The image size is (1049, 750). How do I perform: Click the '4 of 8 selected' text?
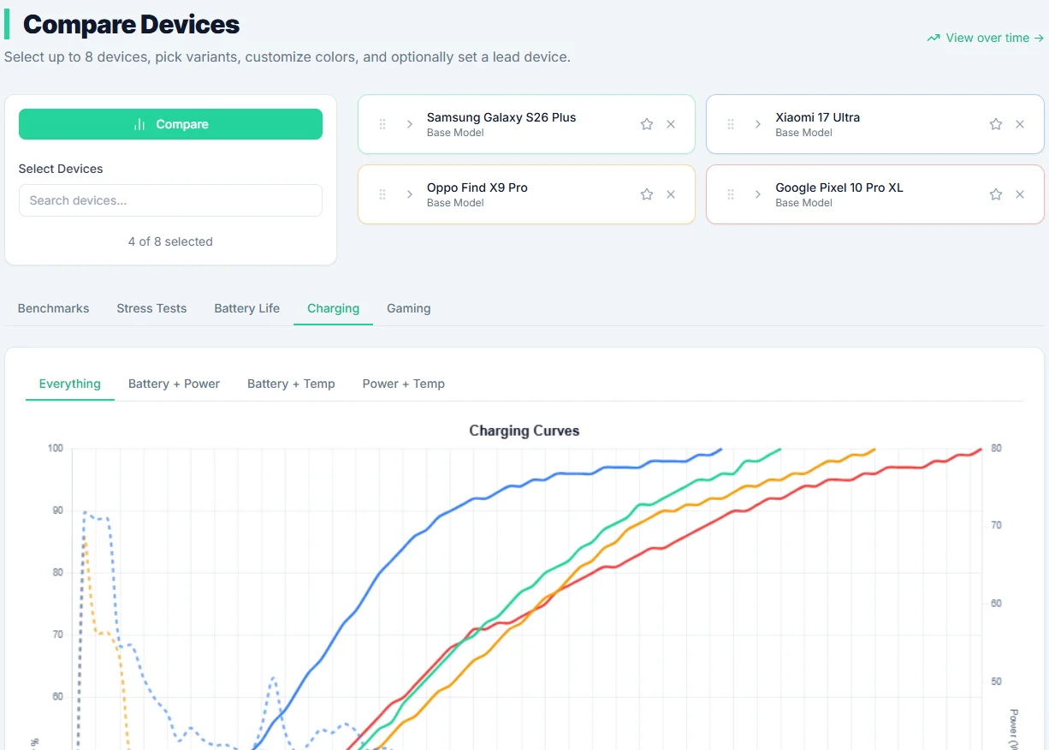click(x=170, y=241)
